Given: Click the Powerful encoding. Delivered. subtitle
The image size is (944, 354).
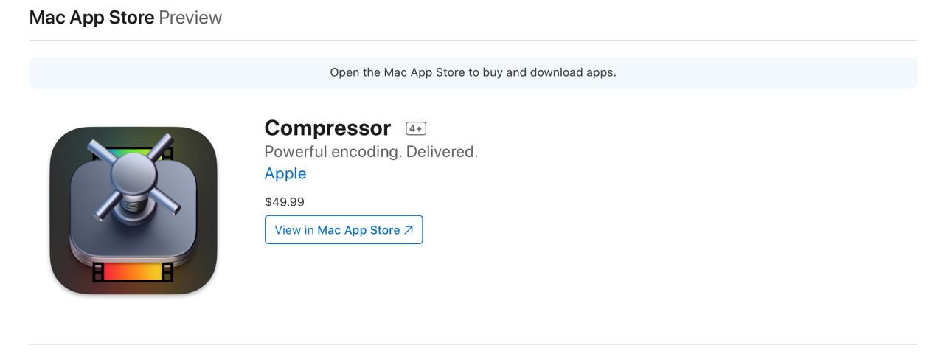Looking at the screenshot, I should [371, 152].
